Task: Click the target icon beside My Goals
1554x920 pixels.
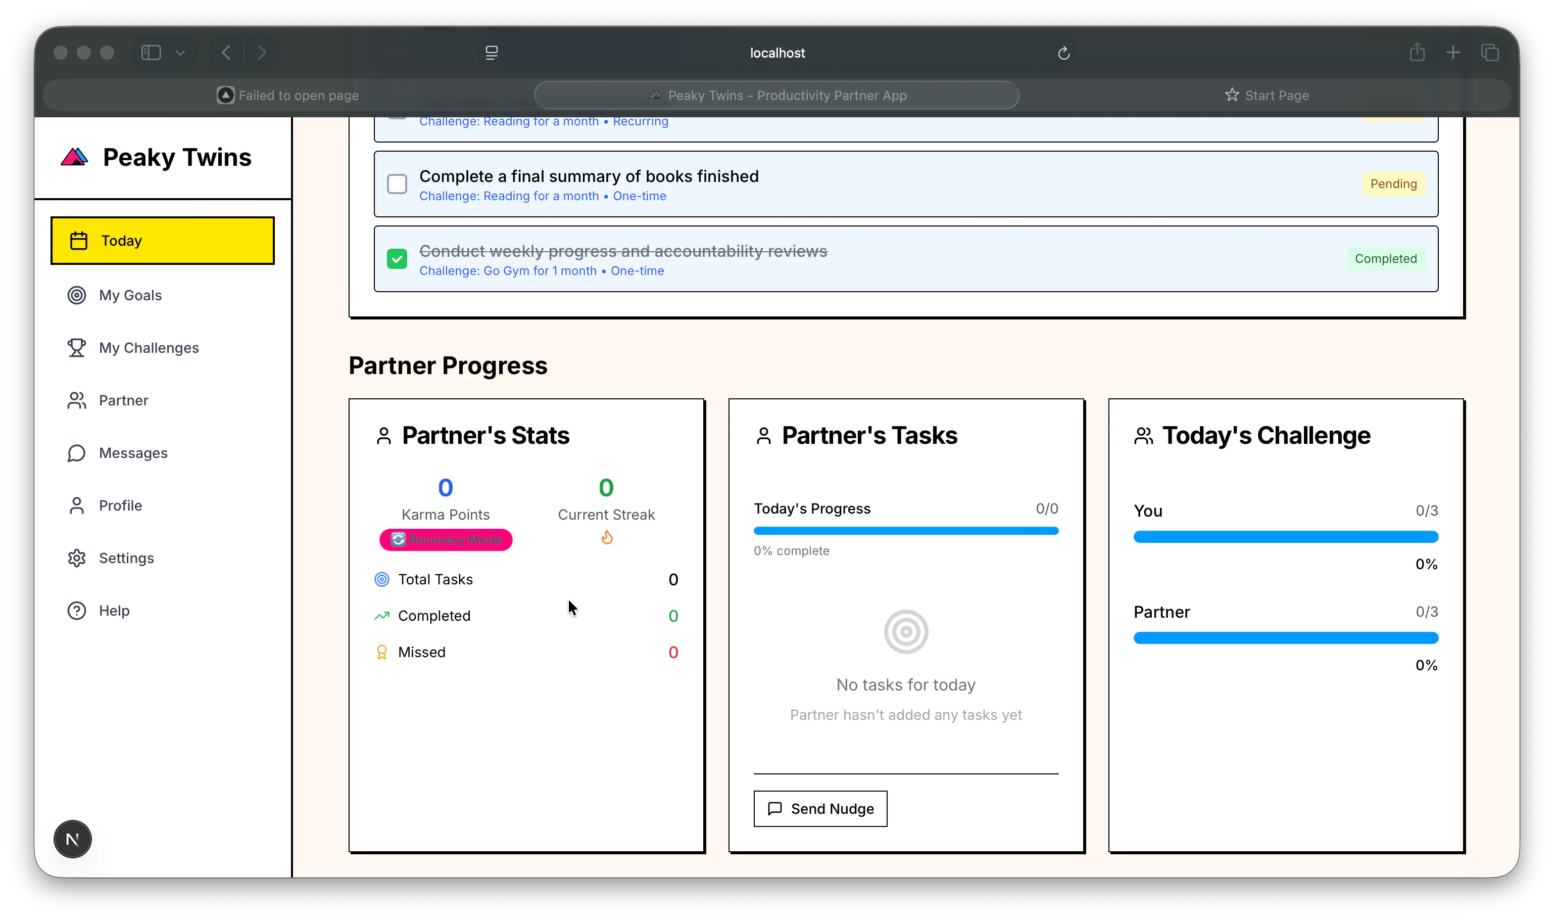Action: 77,295
